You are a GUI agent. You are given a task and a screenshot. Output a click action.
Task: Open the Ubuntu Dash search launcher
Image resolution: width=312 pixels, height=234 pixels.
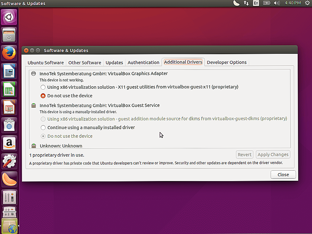click(9, 17)
